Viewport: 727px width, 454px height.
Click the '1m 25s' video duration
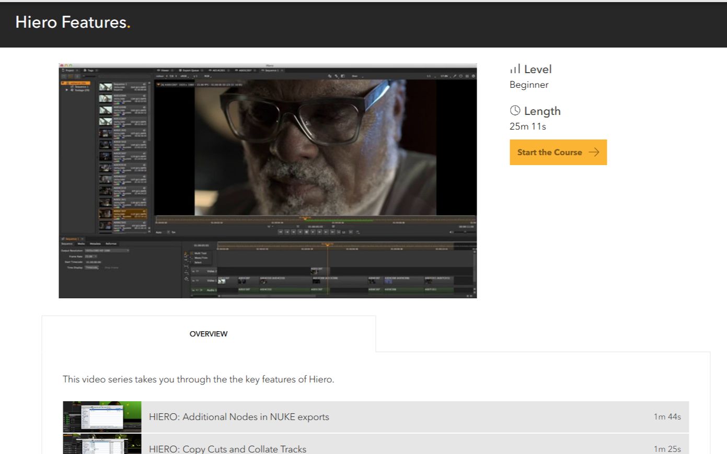click(x=667, y=448)
